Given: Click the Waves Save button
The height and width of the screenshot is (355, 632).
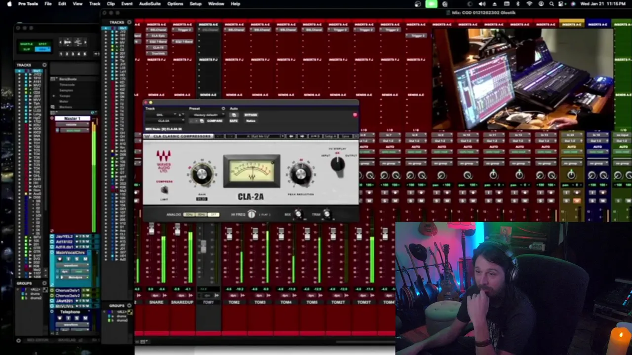Looking at the screenshot, I should [x=346, y=136].
